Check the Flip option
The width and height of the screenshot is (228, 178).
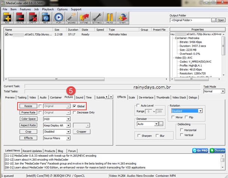click(x=186, y=117)
